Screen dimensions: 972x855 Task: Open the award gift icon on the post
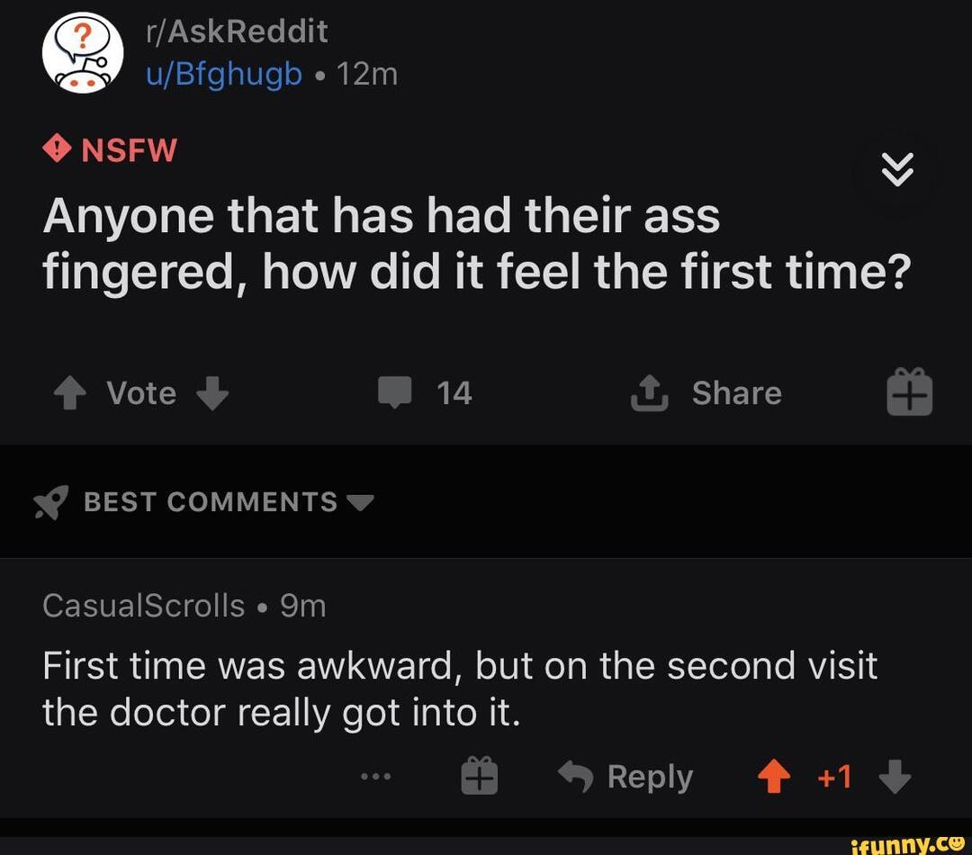pyautogui.click(x=909, y=391)
